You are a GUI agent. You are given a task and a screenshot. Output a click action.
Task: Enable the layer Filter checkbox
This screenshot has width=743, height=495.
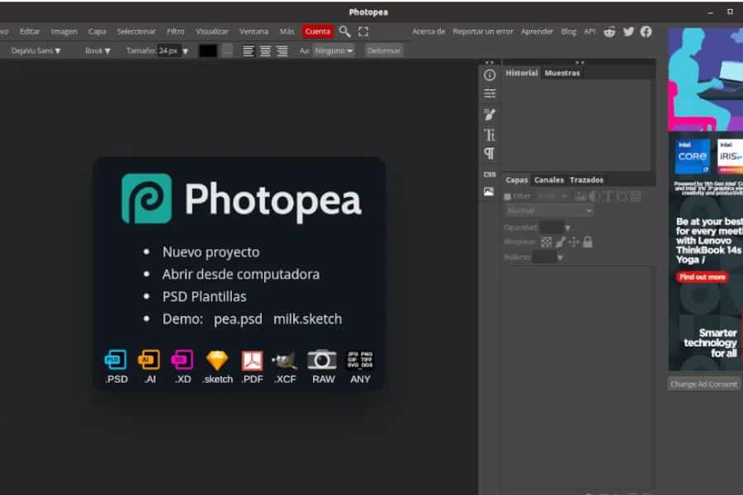[x=508, y=196]
